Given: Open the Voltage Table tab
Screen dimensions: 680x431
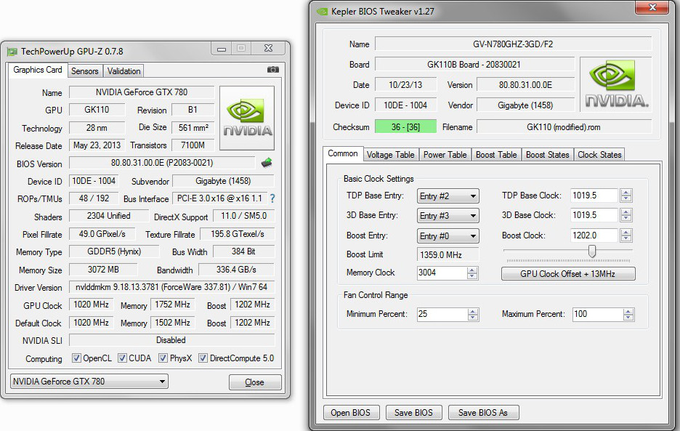Looking at the screenshot, I should point(390,155).
